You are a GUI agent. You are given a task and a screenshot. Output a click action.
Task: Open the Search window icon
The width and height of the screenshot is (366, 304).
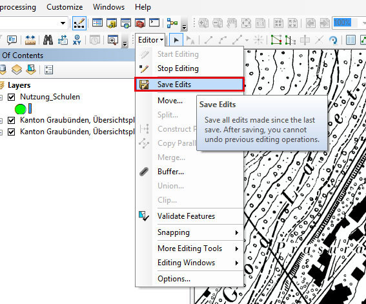(x=126, y=23)
